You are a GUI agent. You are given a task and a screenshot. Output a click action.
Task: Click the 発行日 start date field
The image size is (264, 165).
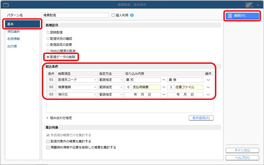143,95
